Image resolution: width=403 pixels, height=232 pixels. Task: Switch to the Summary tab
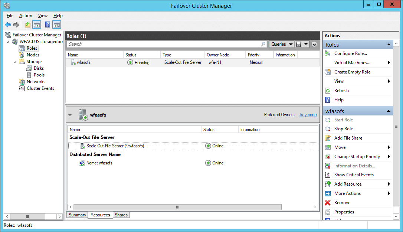pos(77,215)
